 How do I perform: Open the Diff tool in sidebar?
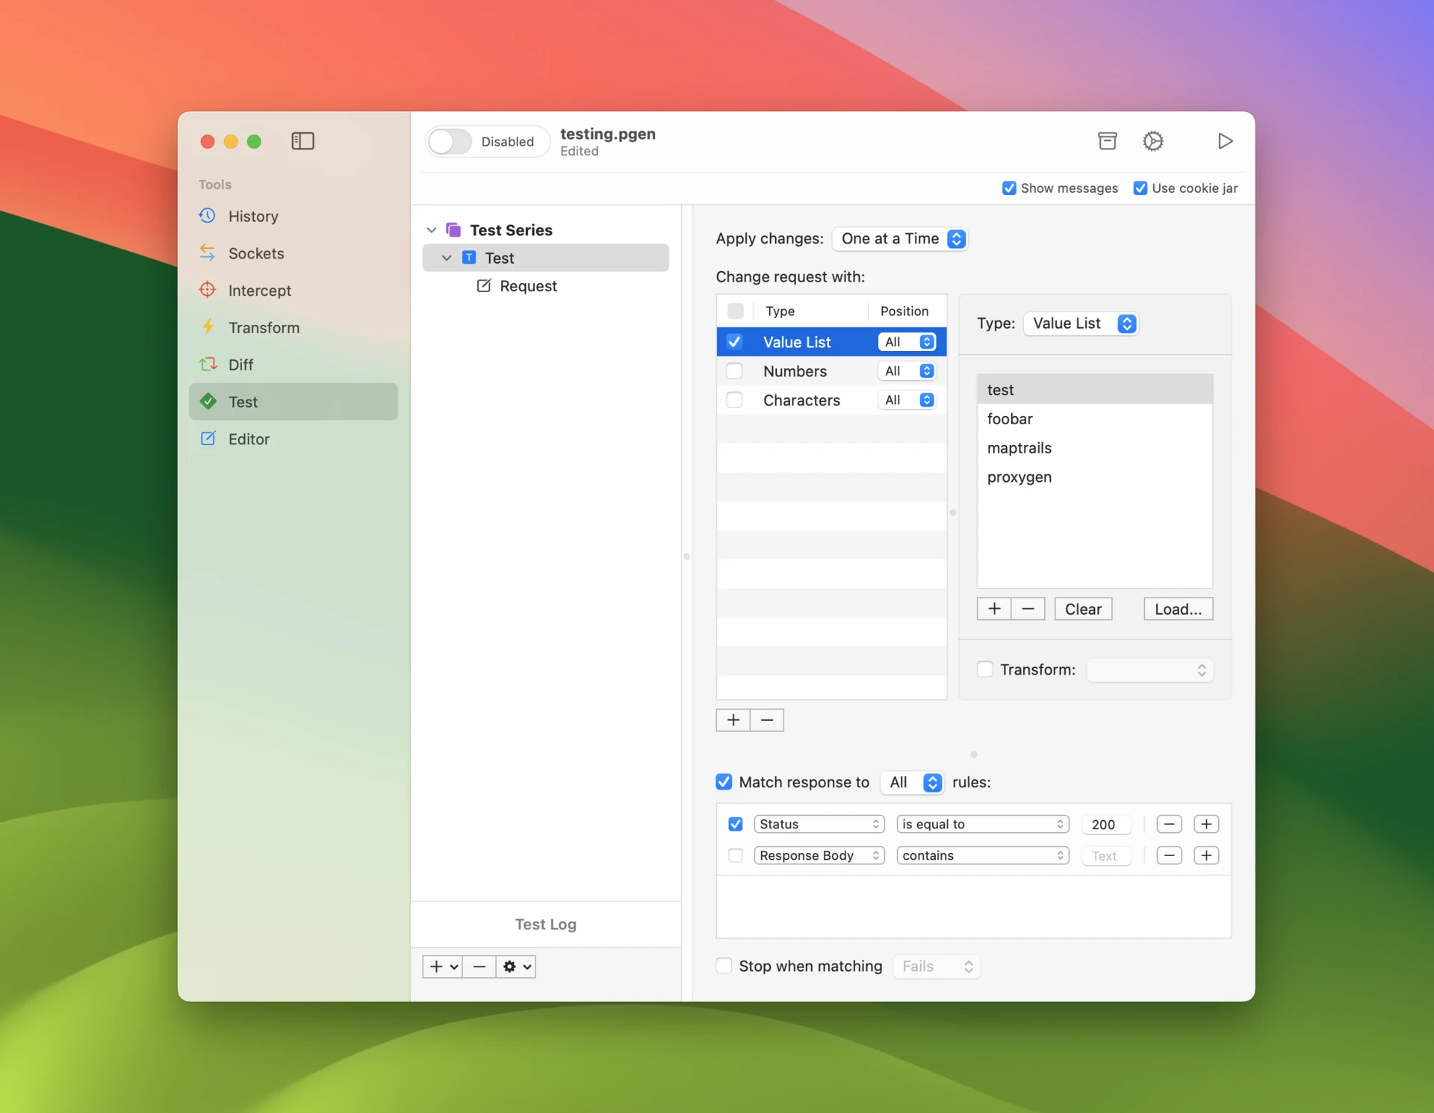coord(240,365)
